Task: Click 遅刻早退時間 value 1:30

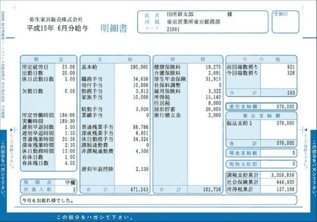Action: pos(70,133)
